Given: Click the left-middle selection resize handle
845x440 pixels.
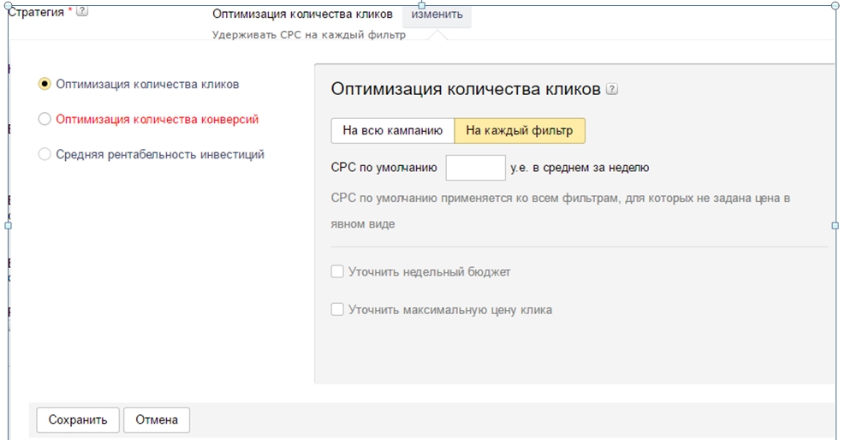Looking at the screenshot, I should click(8, 225).
